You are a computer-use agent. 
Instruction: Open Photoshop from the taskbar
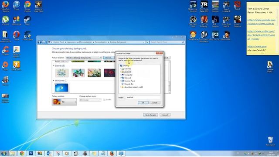(x=31, y=154)
